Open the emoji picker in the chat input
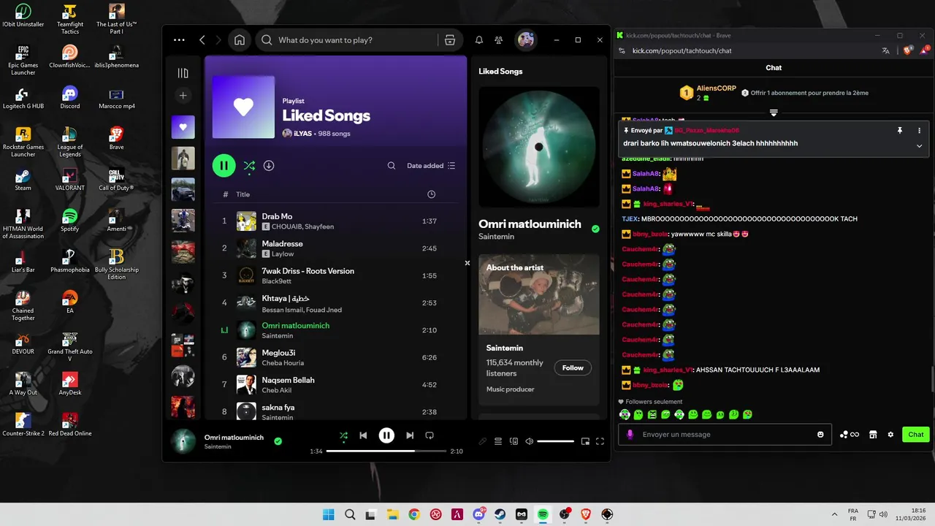 tap(820, 435)
